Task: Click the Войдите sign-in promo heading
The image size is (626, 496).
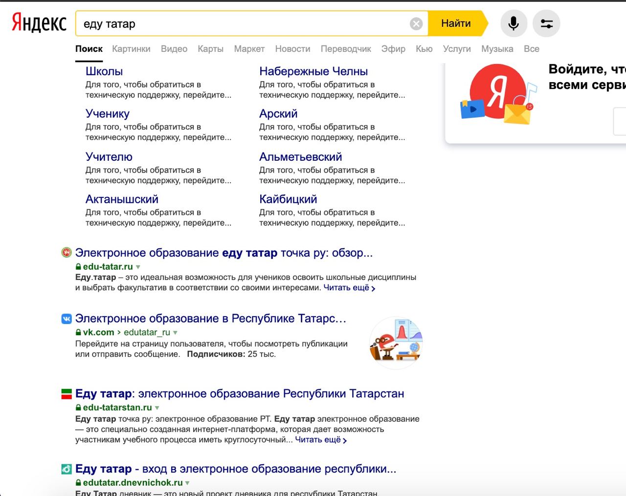Action: [587, 77]
